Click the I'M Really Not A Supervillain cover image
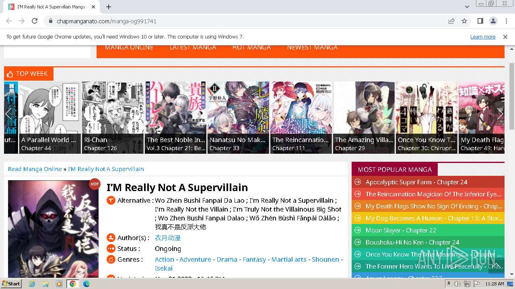Viewport: 515px width, 289px height. 53,229
